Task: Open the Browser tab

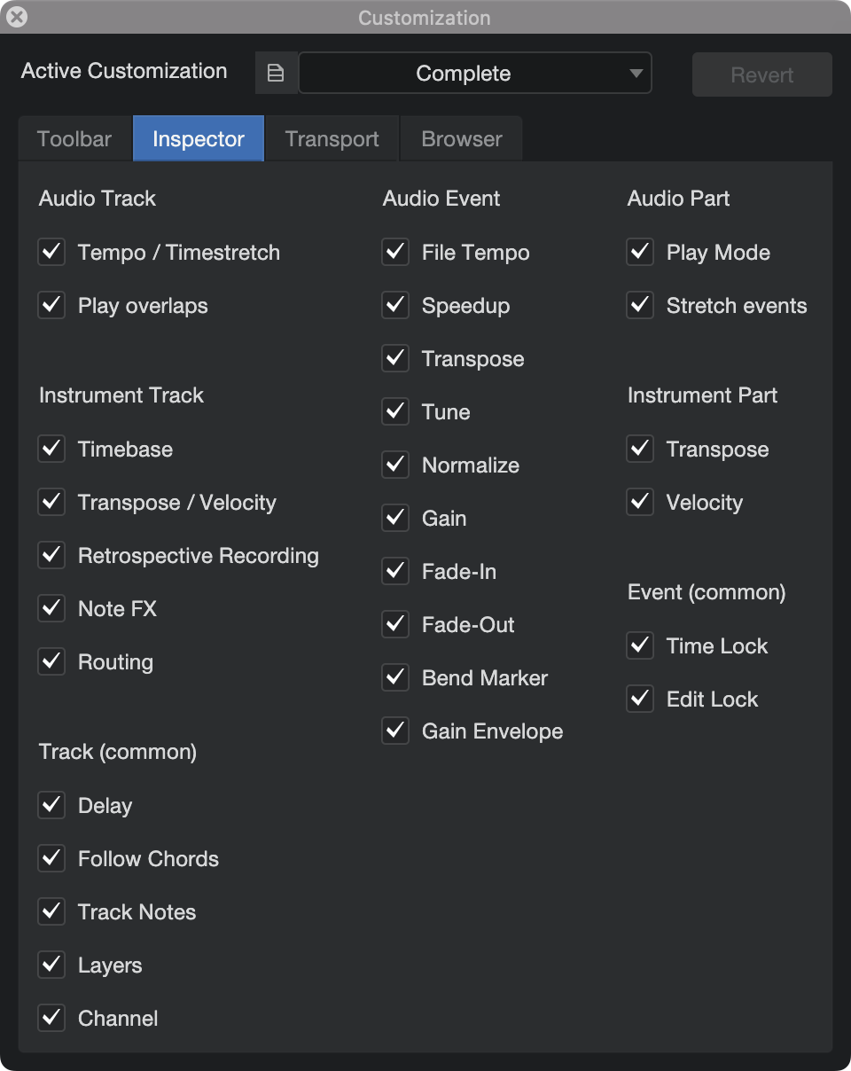Action: (462, 139)
